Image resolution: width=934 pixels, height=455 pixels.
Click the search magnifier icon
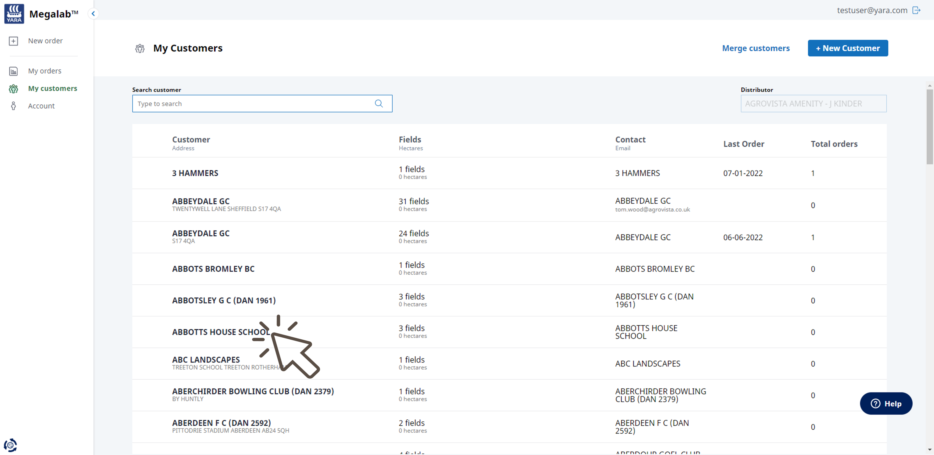pos(378,103)
